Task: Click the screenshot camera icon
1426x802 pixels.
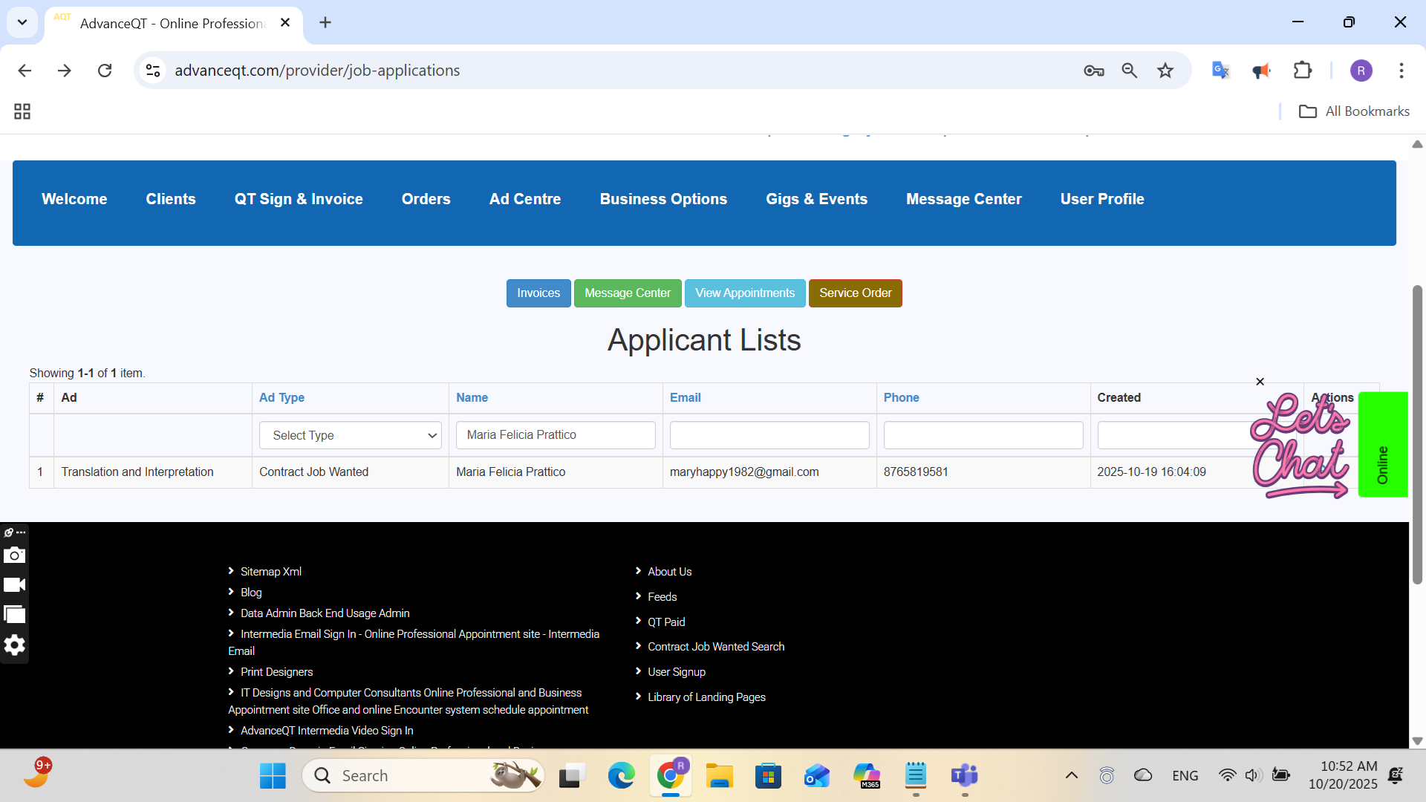Action: [x=14, y=555]
